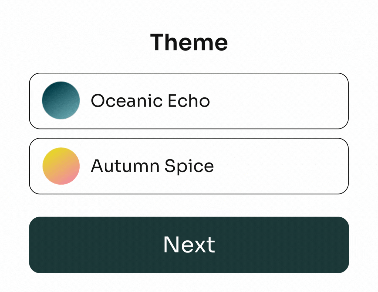This screenshot has height=292, width=378.
Task: Click empty area inside Oceanic Echo card
Action: click(x=278, y=101)
